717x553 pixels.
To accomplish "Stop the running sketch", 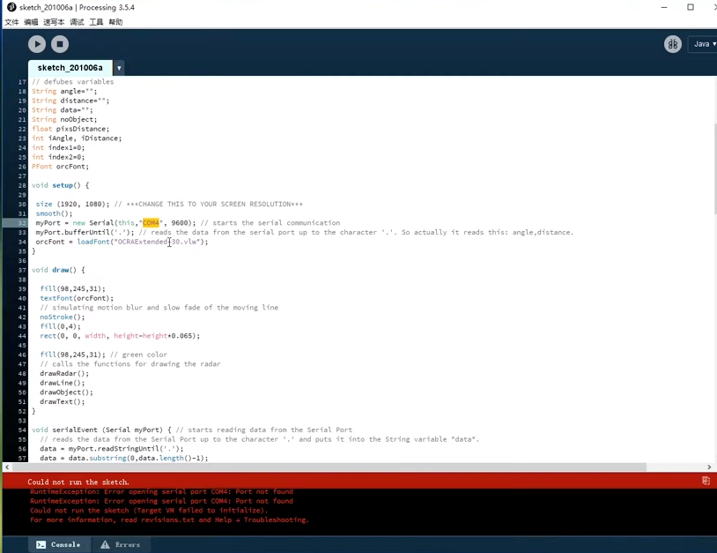I will (60, 43).
